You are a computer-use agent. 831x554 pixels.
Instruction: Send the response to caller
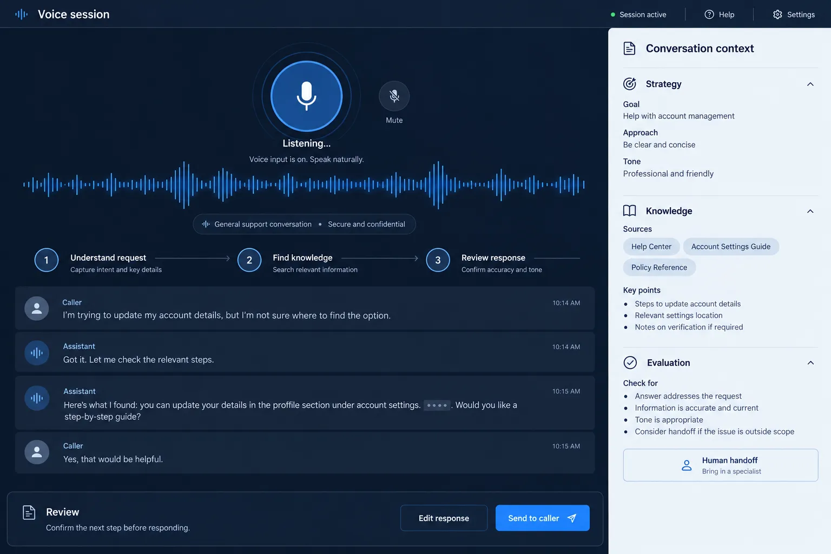pos(543,518)
